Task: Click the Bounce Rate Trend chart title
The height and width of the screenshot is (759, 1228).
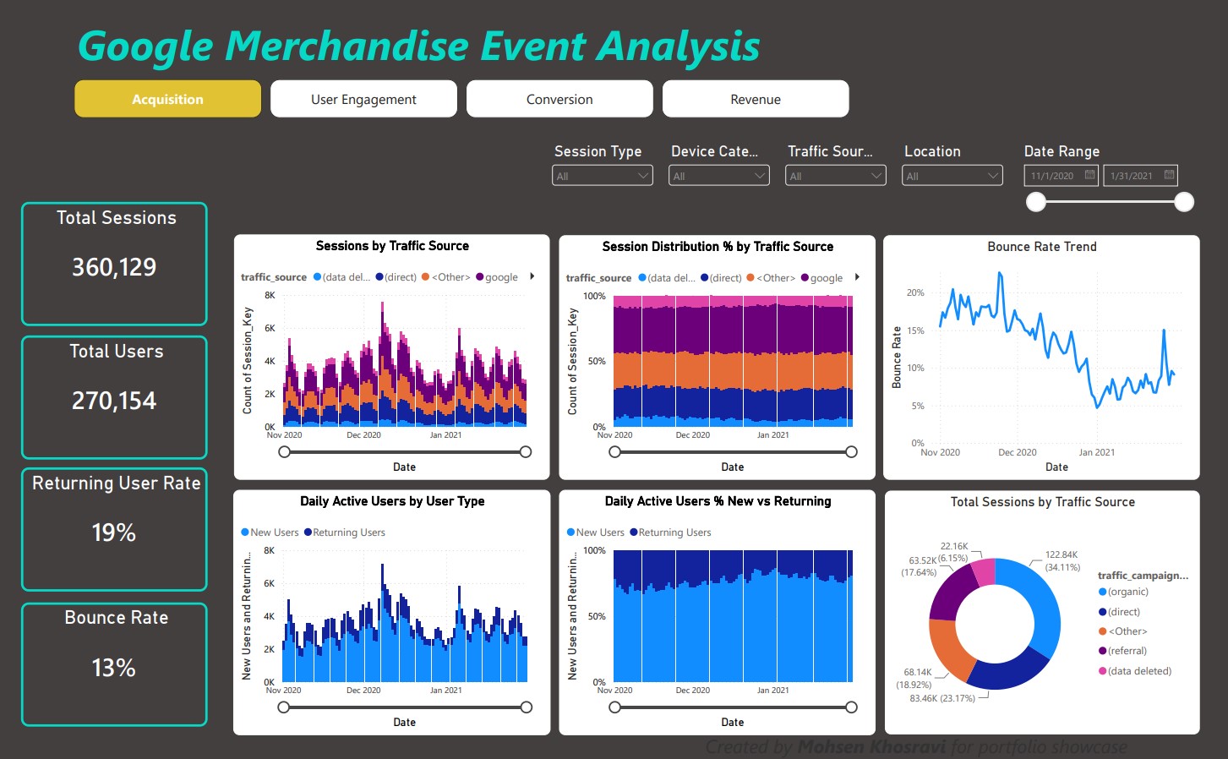Action: pyautogui.click(x=1042, y=247)
